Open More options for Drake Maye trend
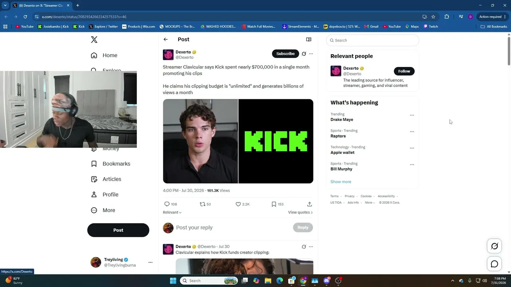 (412, 115)
